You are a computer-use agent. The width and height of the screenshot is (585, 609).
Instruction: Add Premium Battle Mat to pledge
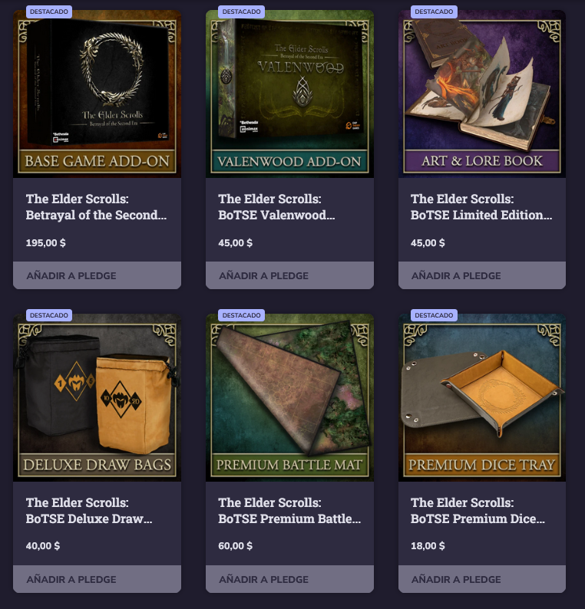click(289, 579)
